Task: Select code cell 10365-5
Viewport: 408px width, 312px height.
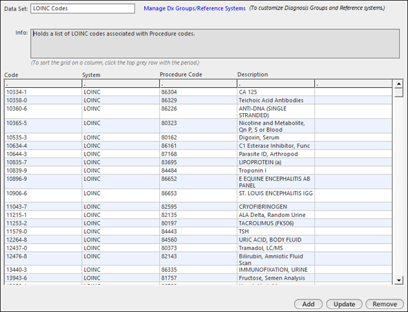Action: 43,126
